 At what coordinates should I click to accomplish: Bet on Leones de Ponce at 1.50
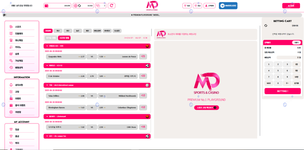coord(118,57)
